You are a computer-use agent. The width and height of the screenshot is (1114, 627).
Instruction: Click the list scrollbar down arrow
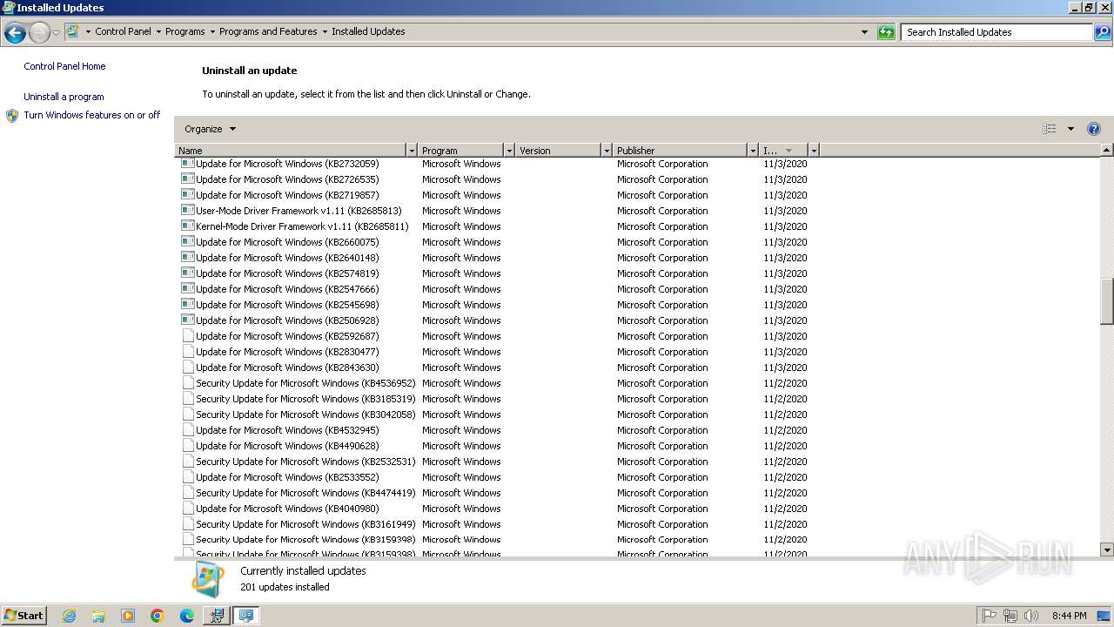point(1107,549)
